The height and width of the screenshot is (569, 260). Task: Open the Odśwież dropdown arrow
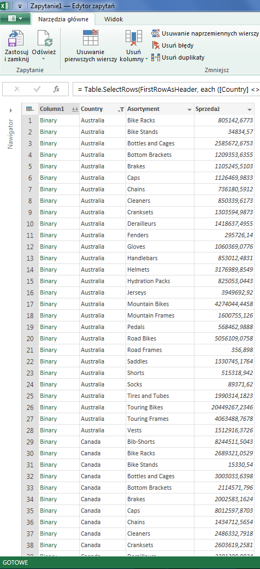(x=44, y=59)
